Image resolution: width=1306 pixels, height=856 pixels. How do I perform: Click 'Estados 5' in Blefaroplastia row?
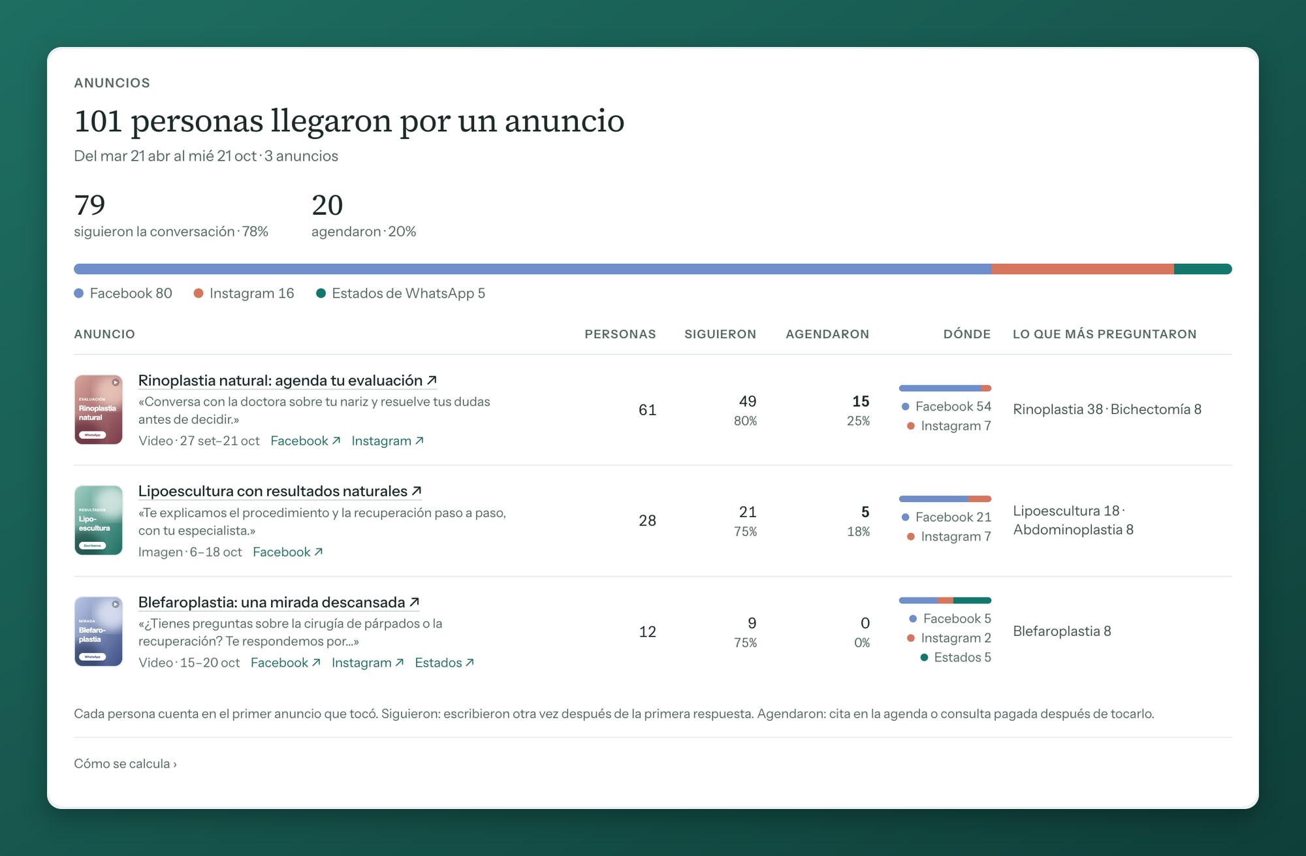[956, 658]
